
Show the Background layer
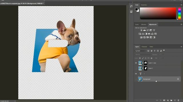click(136, 79)
